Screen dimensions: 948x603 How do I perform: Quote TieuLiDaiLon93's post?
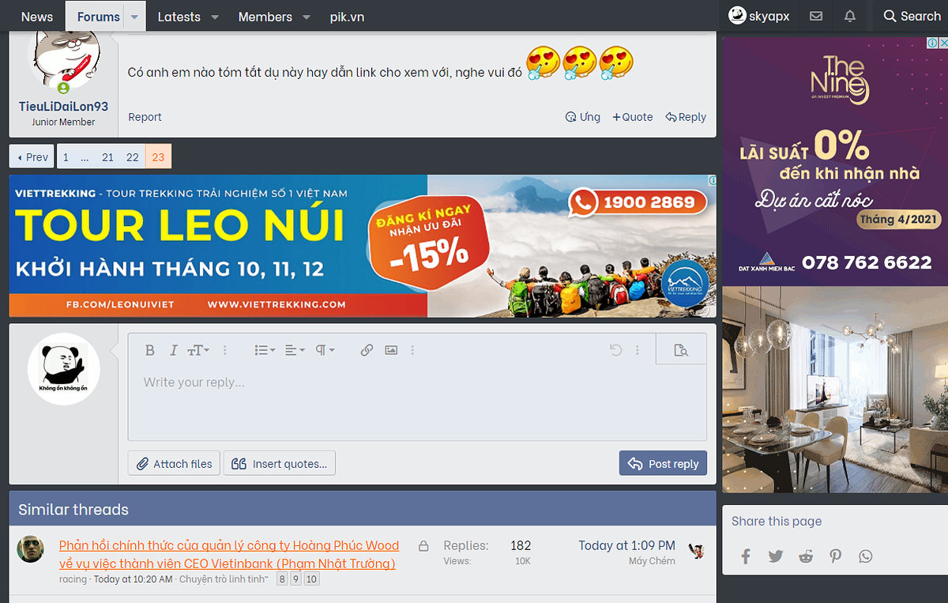(x=633, y=117)
